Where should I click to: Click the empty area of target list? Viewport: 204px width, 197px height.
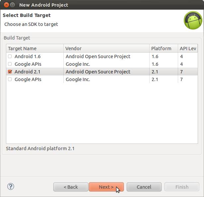pos(102,113)
